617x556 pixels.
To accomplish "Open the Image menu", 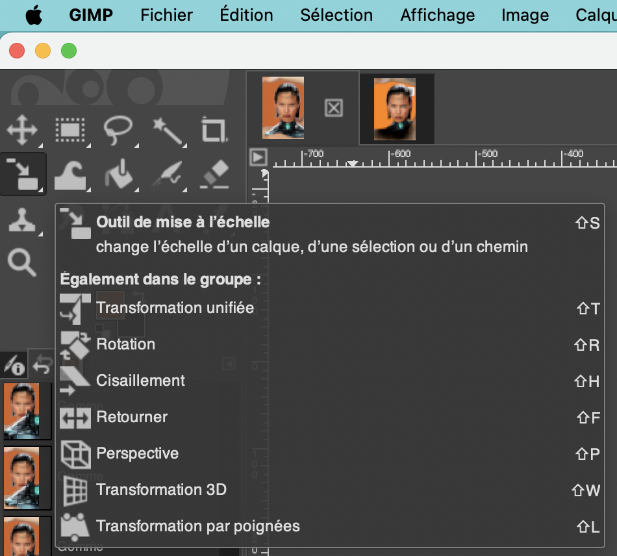I will click(525, 15).
